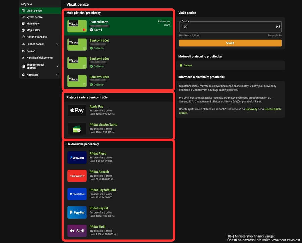Expand the Nastavení chevron
Viewport: 302px width, 243px height.
[x=57, y=75]
